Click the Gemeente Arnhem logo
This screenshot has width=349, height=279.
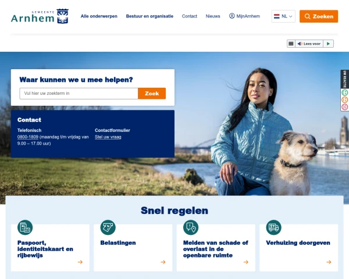click(40, 16)
